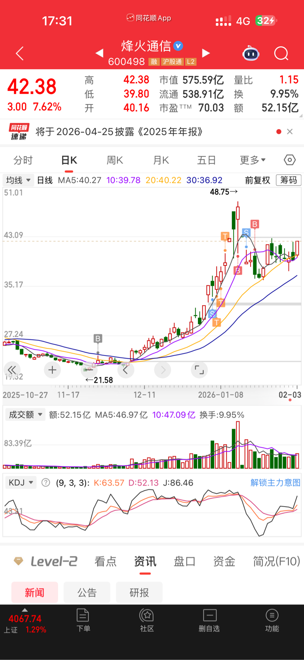
Task: Tap the 解锁主力意图 link
Action: tap(275, 482)
